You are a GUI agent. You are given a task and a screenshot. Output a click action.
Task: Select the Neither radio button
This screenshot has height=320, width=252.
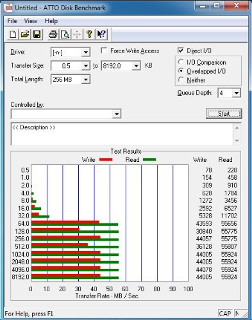coord(181,80)
